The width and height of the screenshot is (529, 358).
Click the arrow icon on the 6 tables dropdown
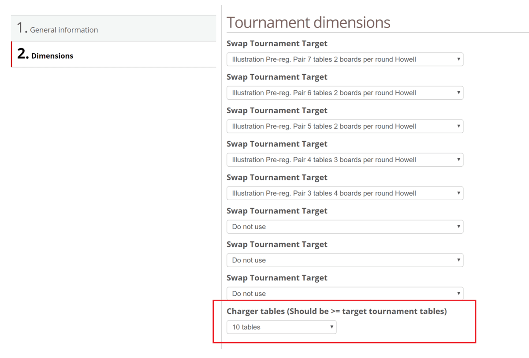tap(458, 93)
